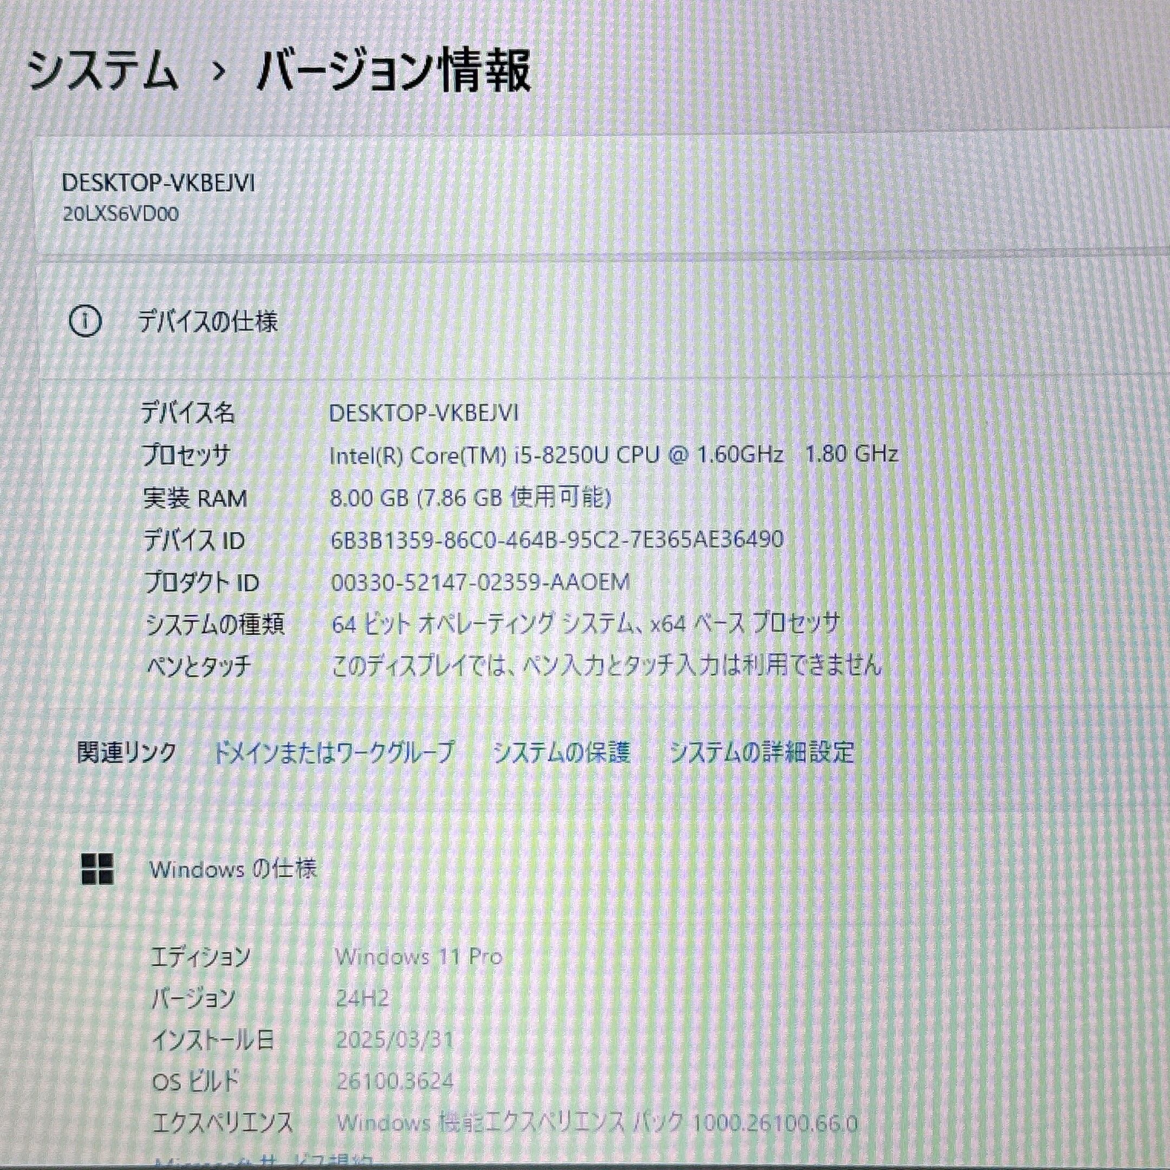Collapse the デバイスの仕様 section header
1170x1170 pixels.
600,321
